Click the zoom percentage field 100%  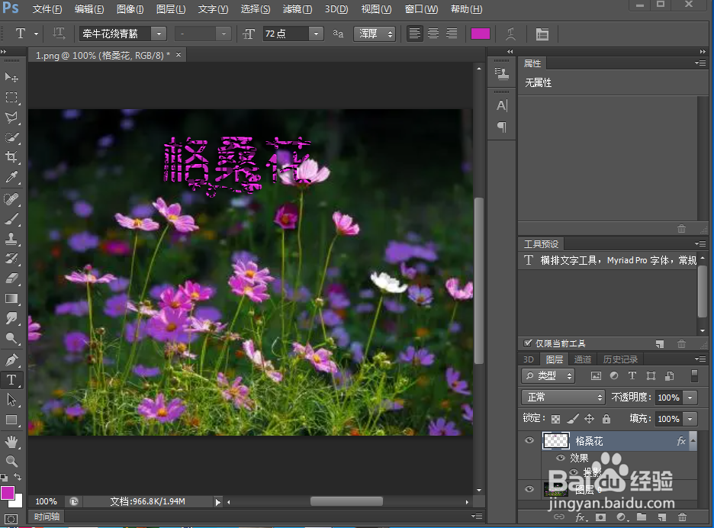pyautogui.click(x=46, y=501)
